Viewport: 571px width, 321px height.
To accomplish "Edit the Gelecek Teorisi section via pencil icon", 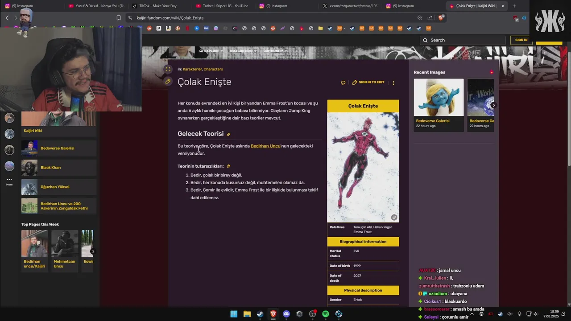I will point(228,134).
